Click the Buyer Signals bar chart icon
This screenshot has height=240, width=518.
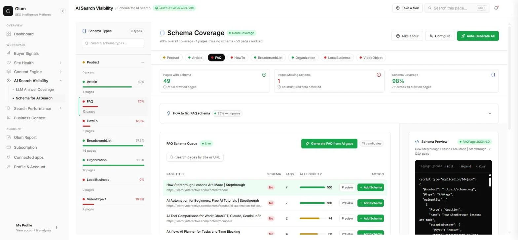tap(9, 53)
